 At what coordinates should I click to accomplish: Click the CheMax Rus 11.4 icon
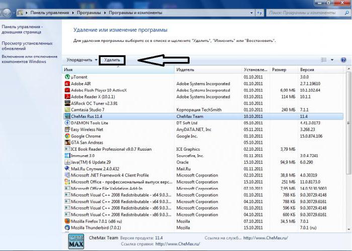coord(67,116)
